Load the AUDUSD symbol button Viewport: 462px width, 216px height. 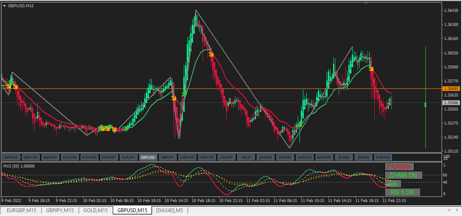click(x=70, y=157)
